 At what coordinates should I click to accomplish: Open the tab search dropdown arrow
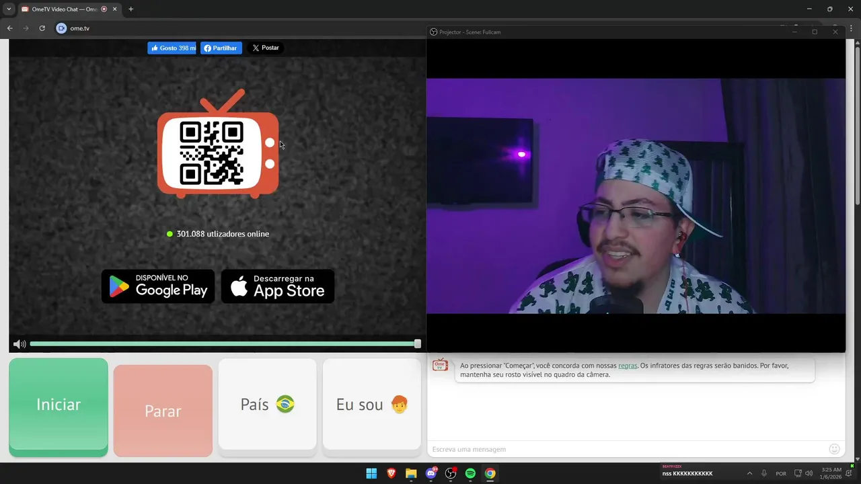pyautogui.click(x=9, y=9)
